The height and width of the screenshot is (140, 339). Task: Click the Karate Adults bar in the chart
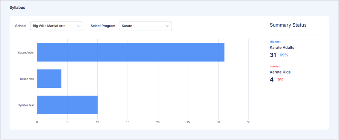coord(131,52)
